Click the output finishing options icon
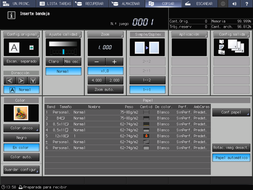Viewport: 253px width, 190px height. point(221,47)
